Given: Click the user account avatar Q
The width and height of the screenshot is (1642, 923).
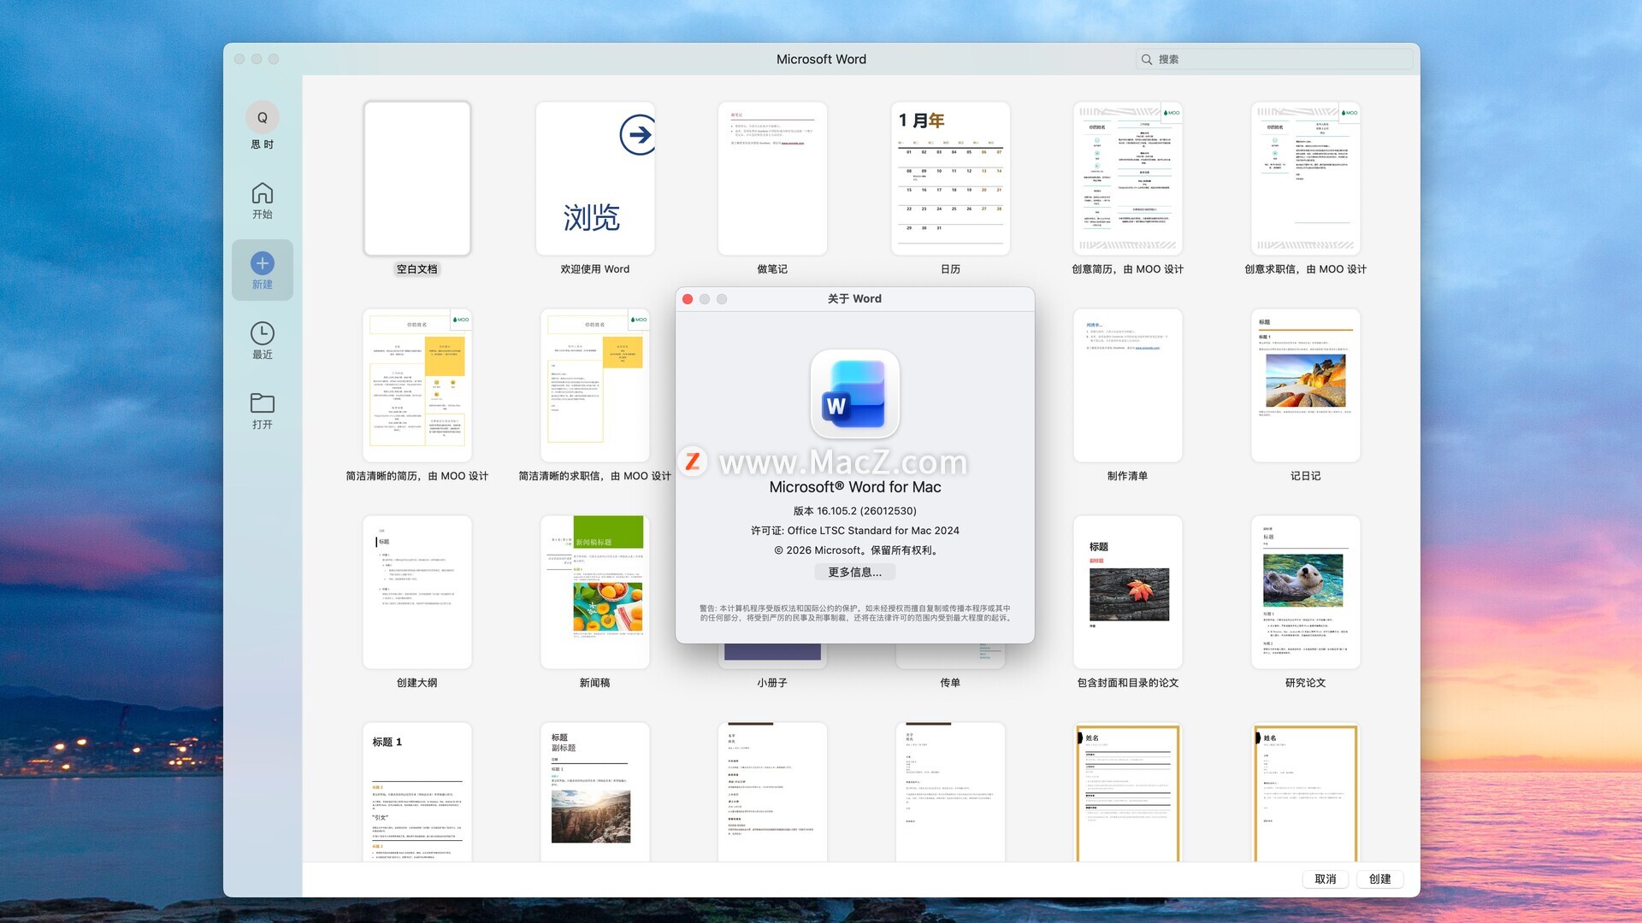Looking at the screenshot, I should click(x=262, y=118).
